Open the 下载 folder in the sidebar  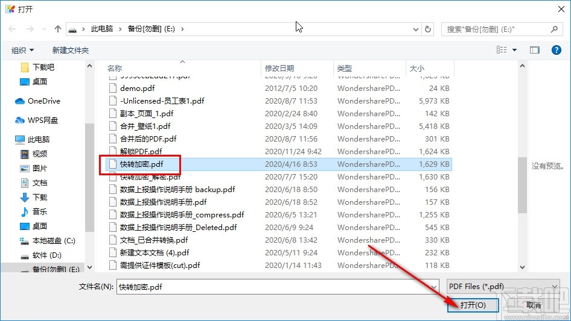pos(34,197)
